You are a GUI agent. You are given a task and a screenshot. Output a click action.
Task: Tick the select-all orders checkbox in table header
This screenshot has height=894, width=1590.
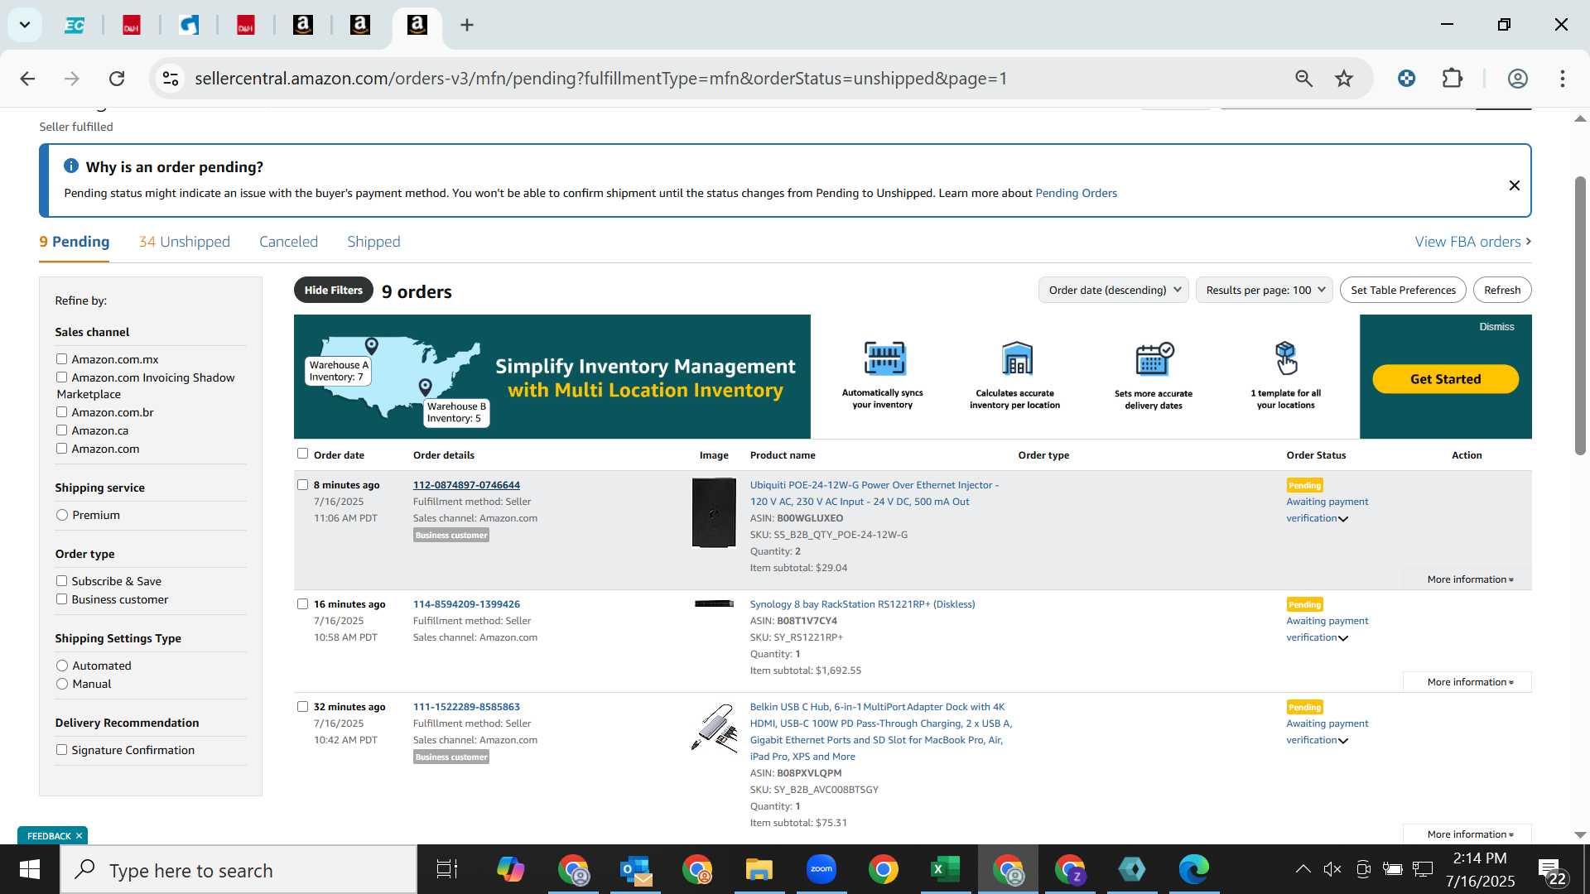coord(302,454)
